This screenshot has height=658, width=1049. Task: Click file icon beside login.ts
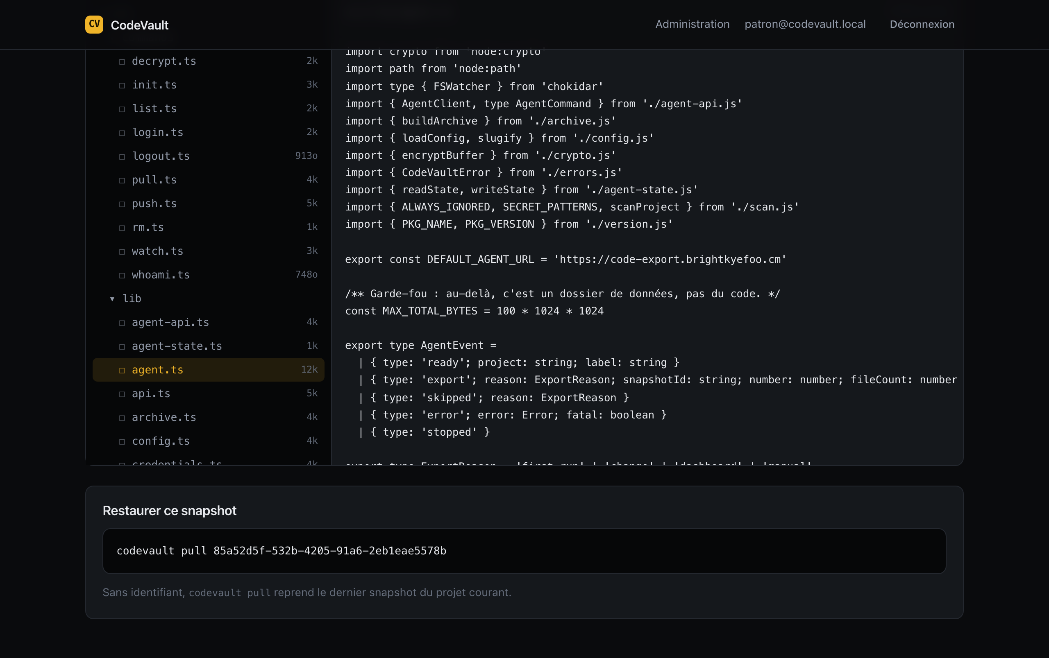tap(122, 133)
